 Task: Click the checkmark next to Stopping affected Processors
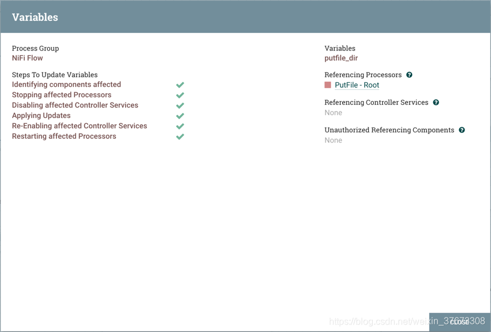180,95
